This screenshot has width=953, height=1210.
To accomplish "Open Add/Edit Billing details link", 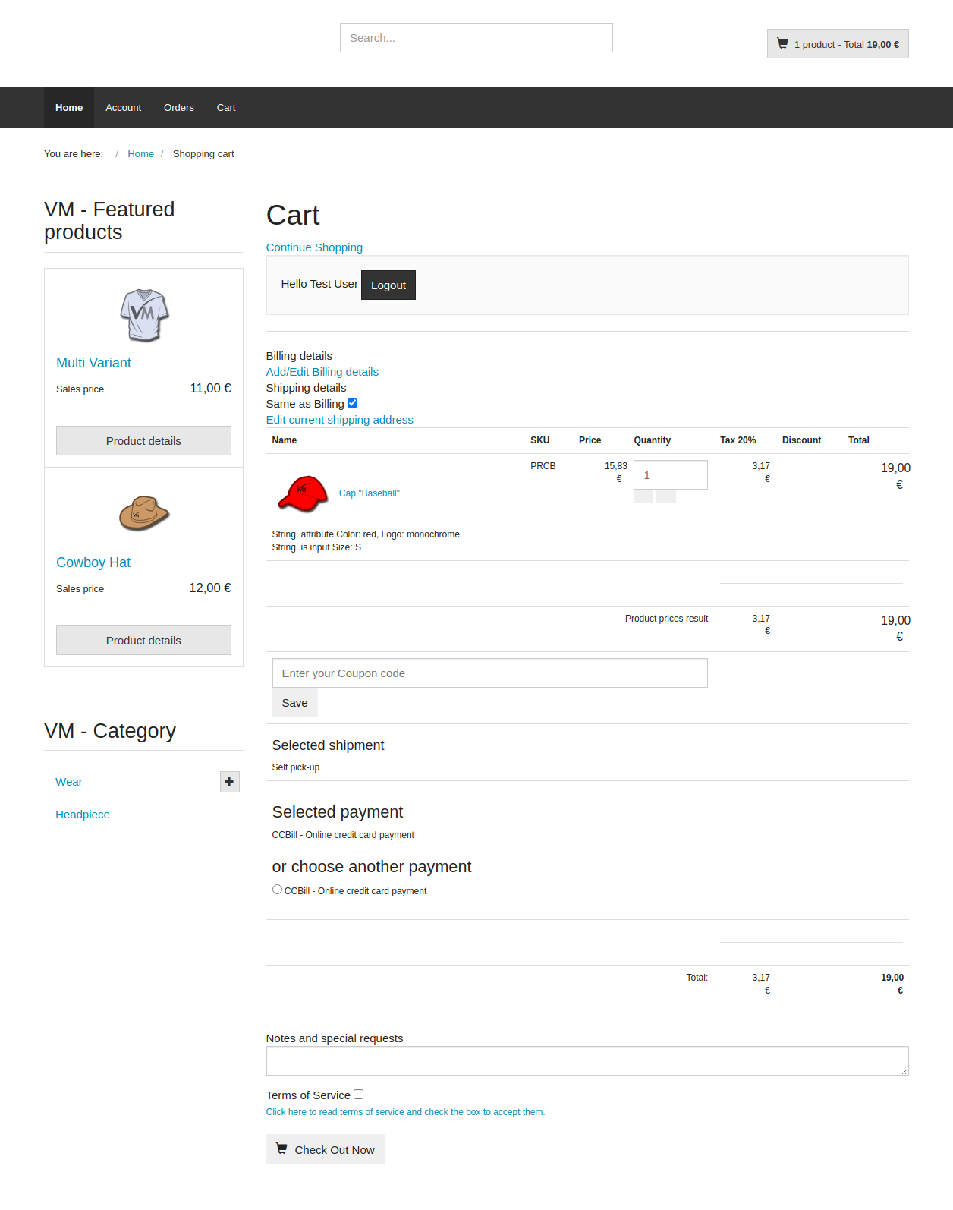I will [x=322, y=372].
